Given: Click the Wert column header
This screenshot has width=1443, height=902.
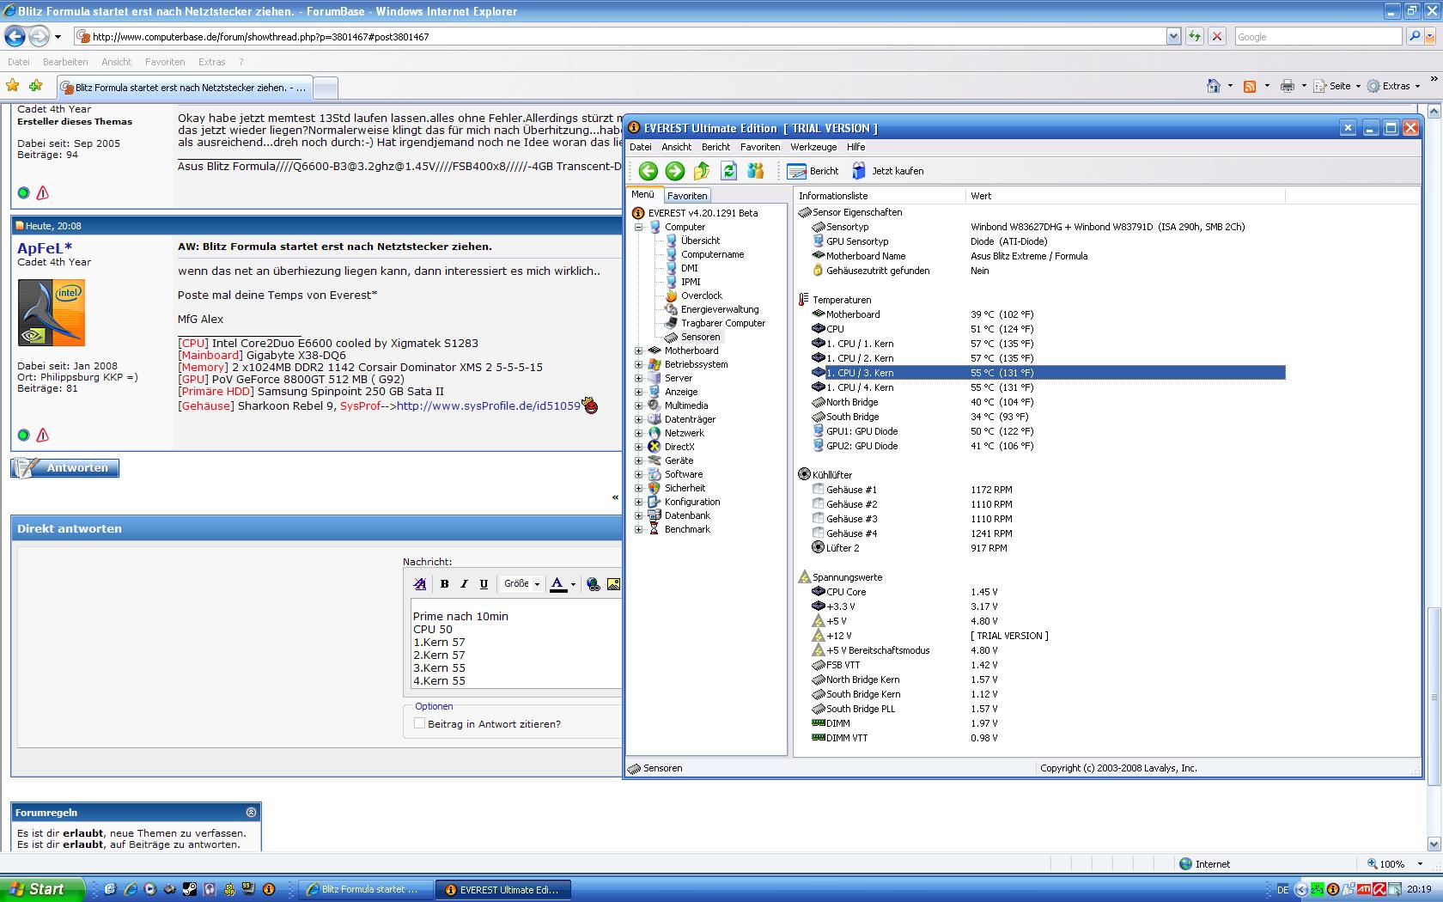Looking at the screenshot, I should point(1125,196).
